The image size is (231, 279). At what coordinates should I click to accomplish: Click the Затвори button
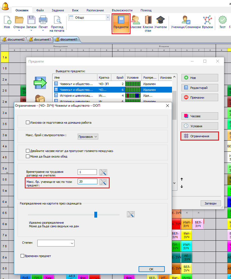(210, 203)
